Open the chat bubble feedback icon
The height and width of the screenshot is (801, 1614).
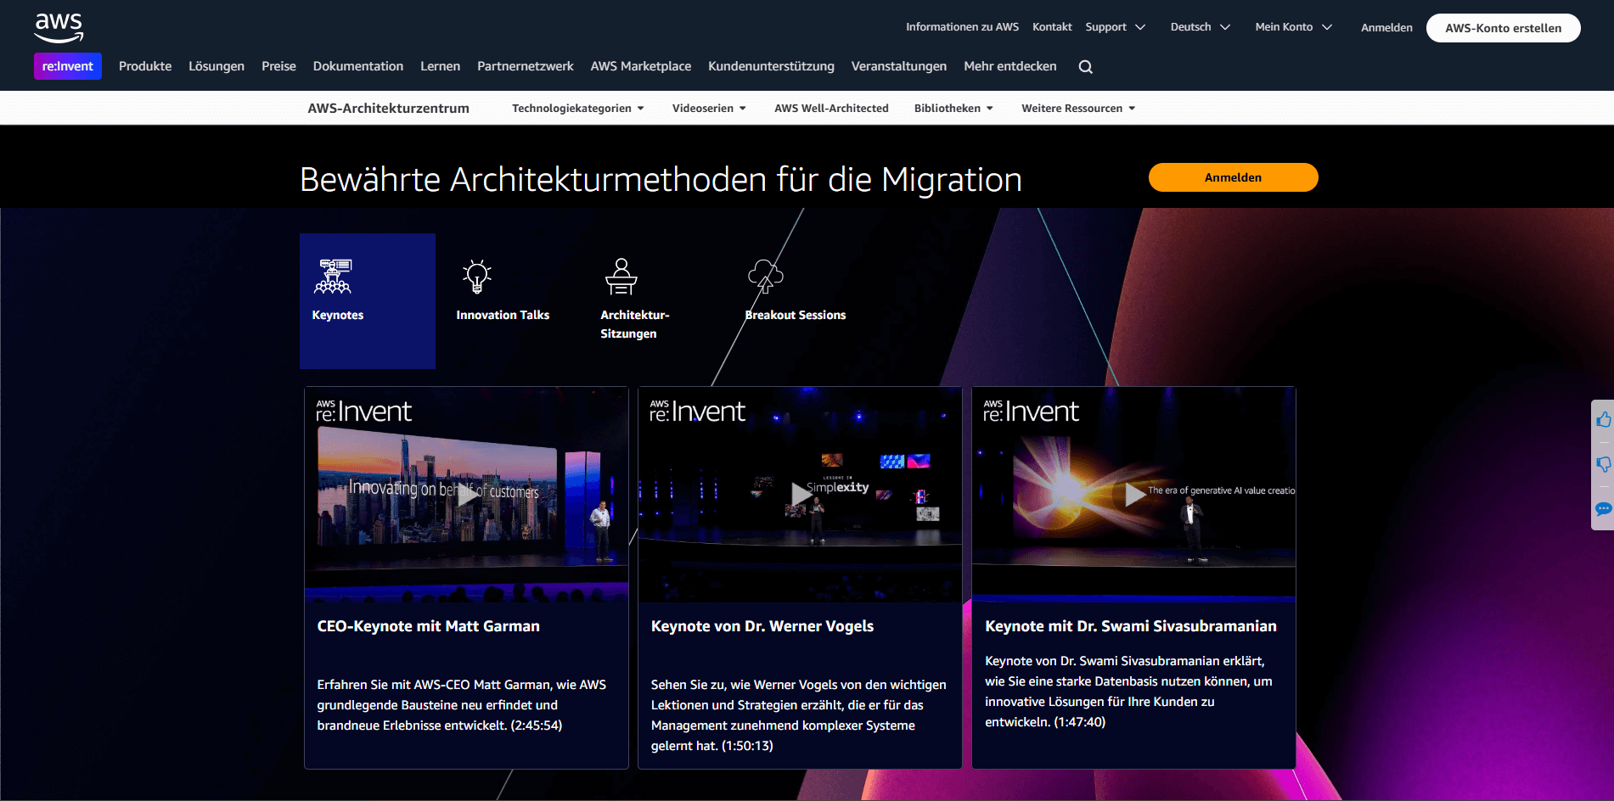(x=1603, y=509)
